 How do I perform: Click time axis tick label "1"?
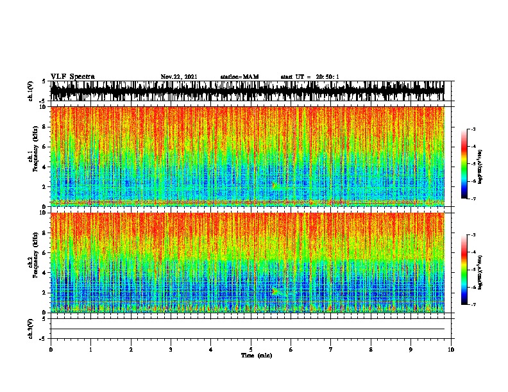pyautogui.click(x=90, y=350)
